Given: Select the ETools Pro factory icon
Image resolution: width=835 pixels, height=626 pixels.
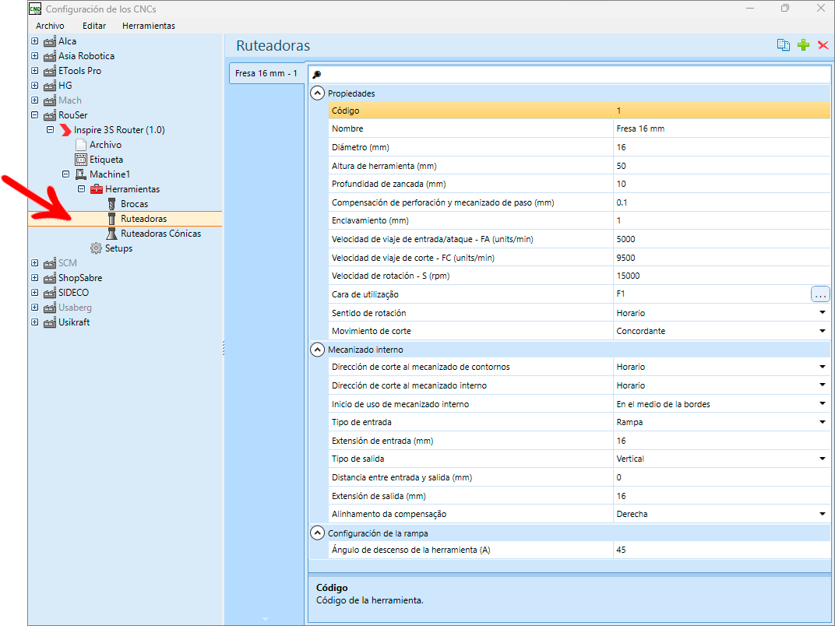Looking at the screenshot, I should 50,72.
